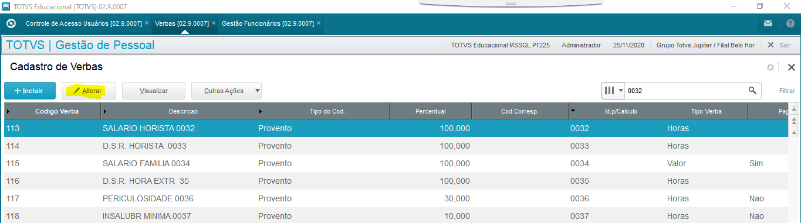Screen dimensions: 801x223
Task: Close the Controle de Acesso Usuários tab
Action: click(x=147, y=23)
